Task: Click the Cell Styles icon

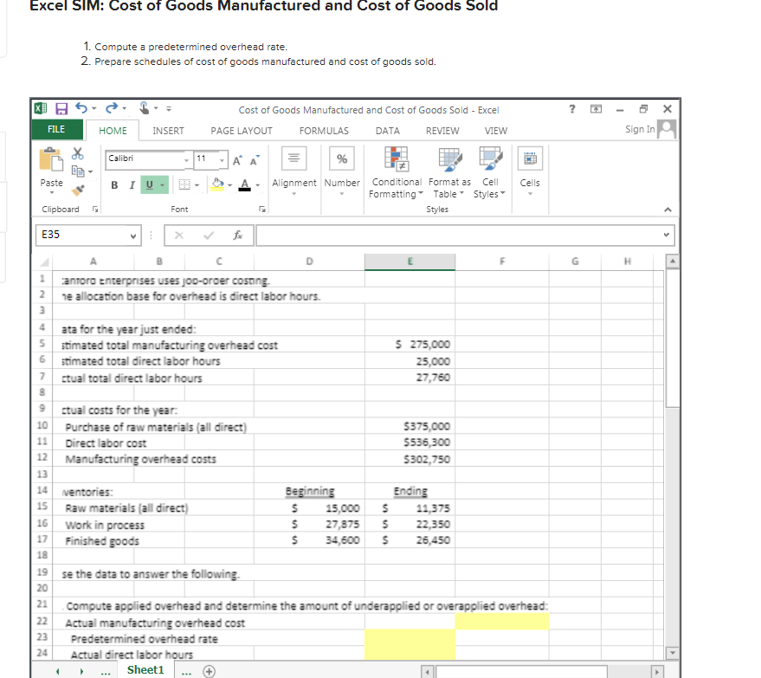Action: point(491,158)
